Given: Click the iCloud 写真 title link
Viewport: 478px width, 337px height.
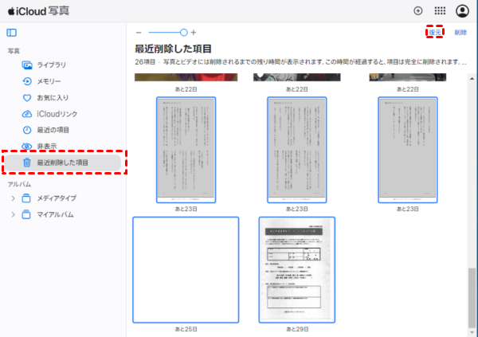Looking at the screenshot, I should 39,11.
